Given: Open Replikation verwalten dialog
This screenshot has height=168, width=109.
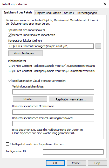Looking at the screenshot, I should coord(71,99).
